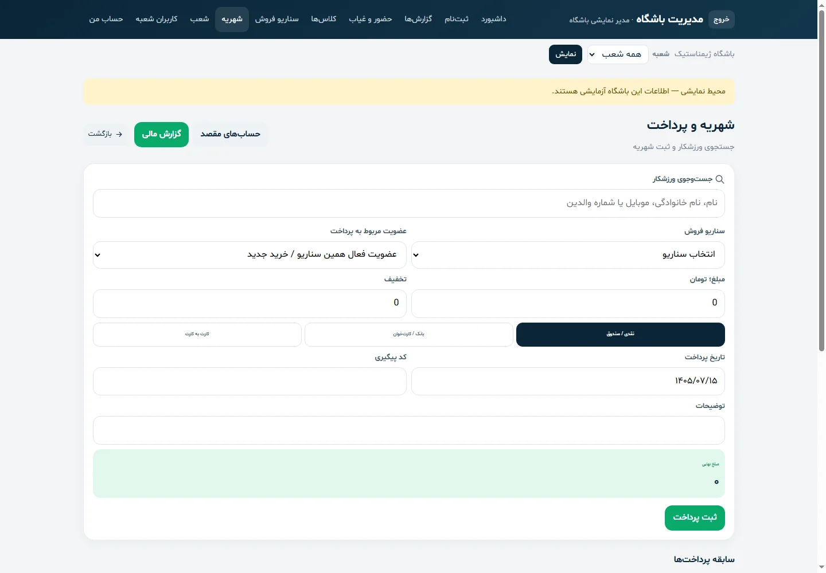Viewport: 826px width, 573px height.
Task: Click the تاریخ پرداخت date field
Action: pos(568,381)
